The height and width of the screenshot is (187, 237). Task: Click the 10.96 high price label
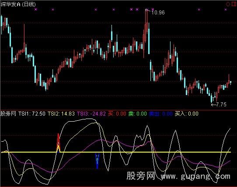[158, 13]
